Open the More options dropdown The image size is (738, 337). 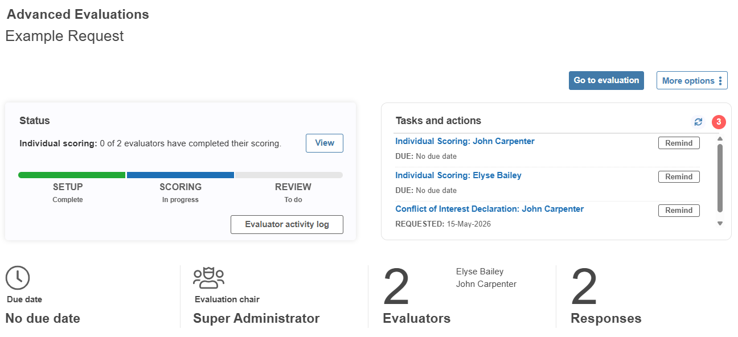click(x=692, y=80)
